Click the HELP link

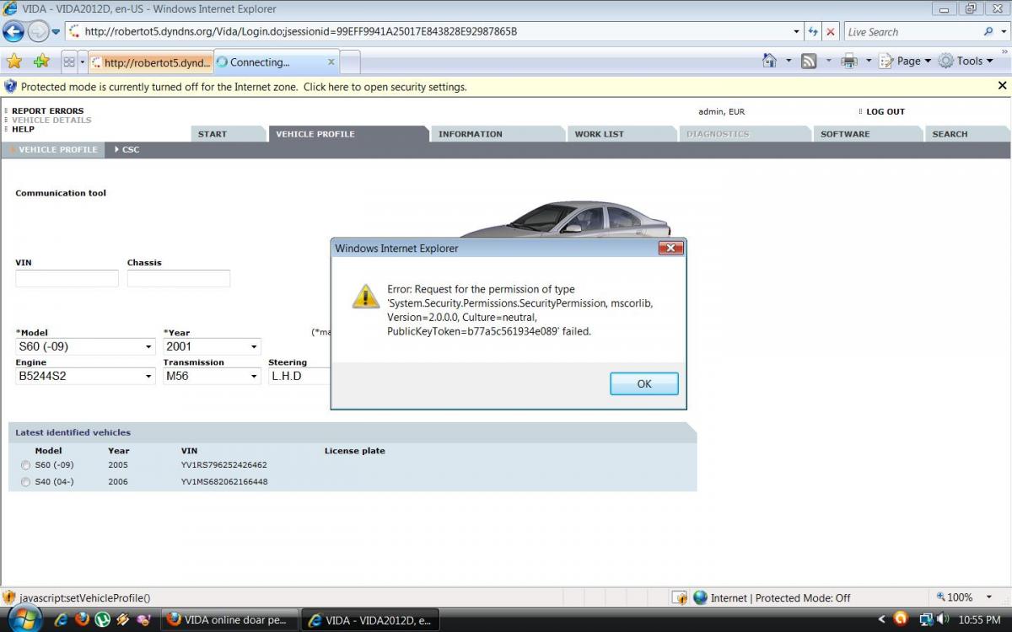coord(24,130)
